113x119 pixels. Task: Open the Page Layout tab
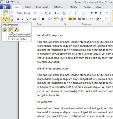(x=42, y=7)
